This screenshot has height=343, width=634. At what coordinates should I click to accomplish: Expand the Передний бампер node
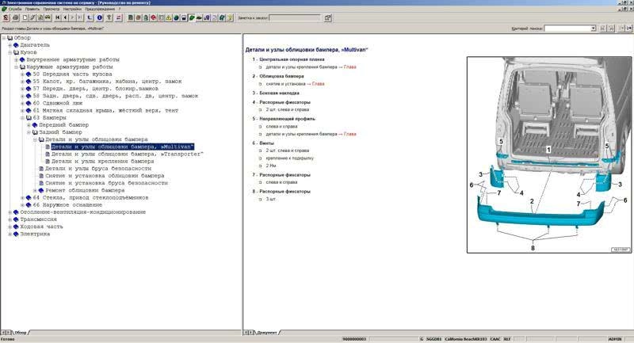[29, 125]
